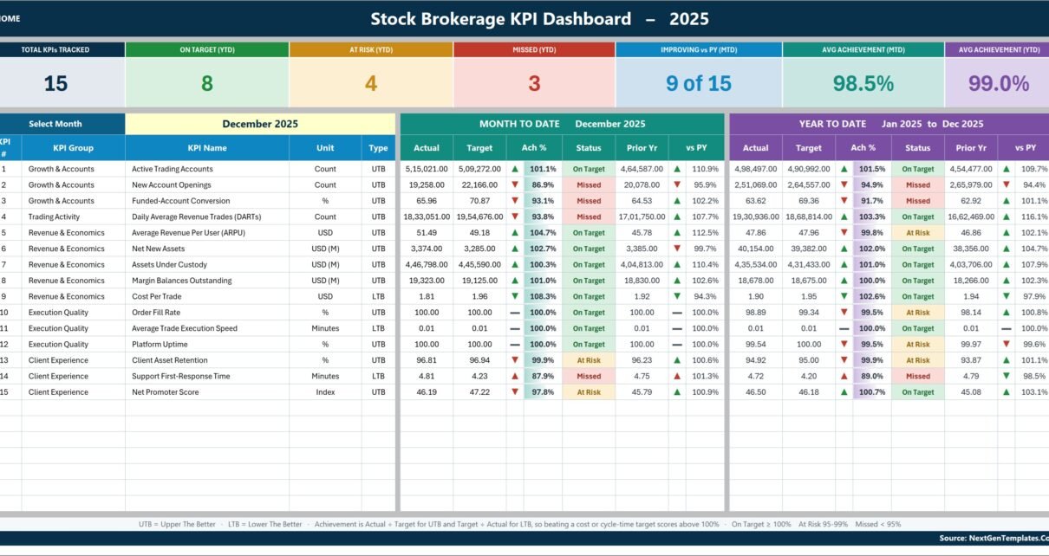
Task: Click the YTD 101.5% achievement data bar
Action: point(872,169)
